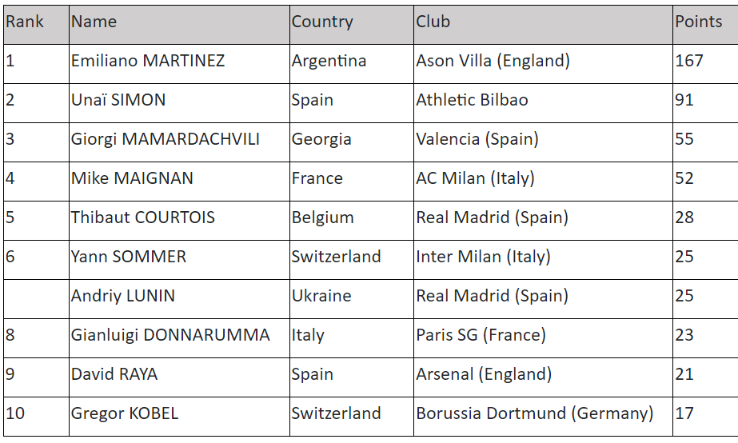
Task: Select the Club header cell
Action: 433,22
